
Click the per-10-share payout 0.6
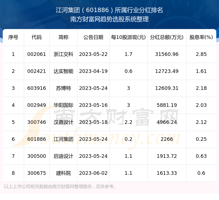click(128, 71)
